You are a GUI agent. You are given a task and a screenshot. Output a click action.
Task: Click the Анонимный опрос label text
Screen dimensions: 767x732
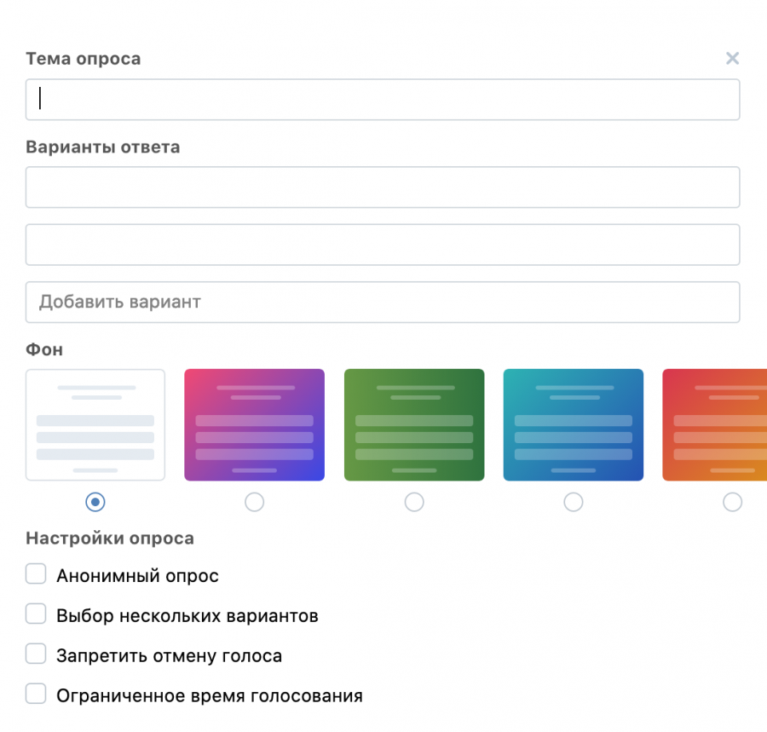pyautogui.click(x=137, y=576)
